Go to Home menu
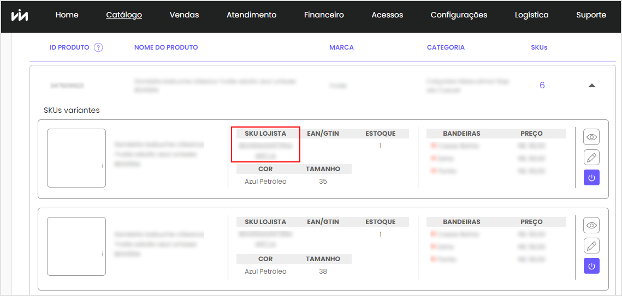The image size is (622, 296). tap(67, 15)
